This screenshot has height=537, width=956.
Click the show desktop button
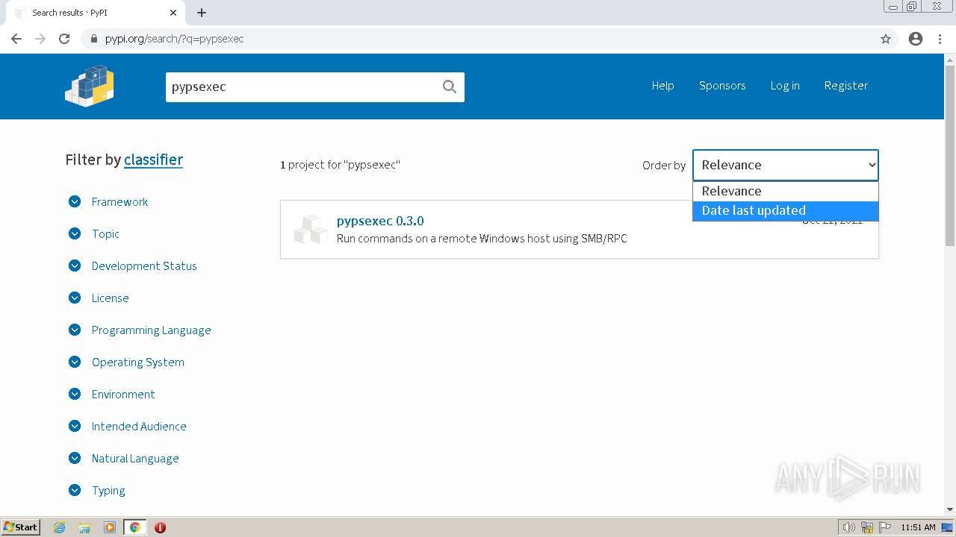[x=947, y=527]
